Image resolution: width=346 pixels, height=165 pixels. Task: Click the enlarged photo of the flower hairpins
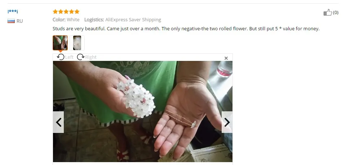(x=143, y=112)
